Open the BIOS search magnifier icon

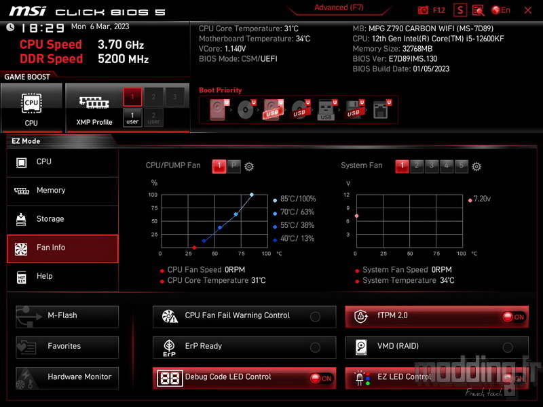[x=479, y=10]
